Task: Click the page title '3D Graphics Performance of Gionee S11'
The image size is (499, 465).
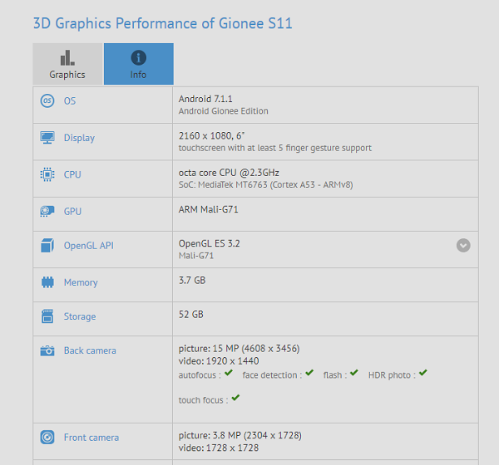Action: pos(163,23)
